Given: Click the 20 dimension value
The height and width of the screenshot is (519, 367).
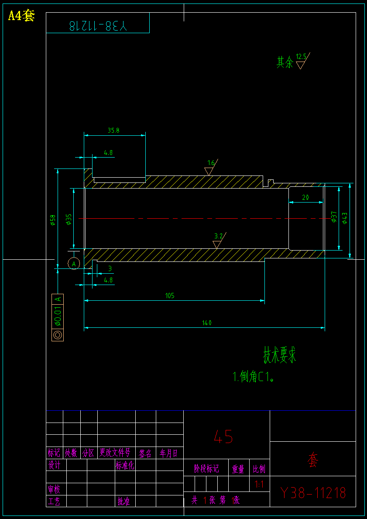Looking at the screenshot, I should point(305,198).
